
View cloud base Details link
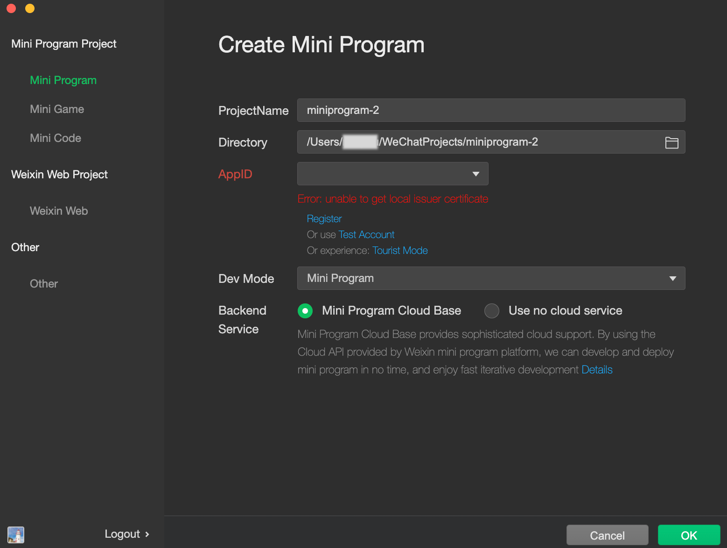[597, 370]
